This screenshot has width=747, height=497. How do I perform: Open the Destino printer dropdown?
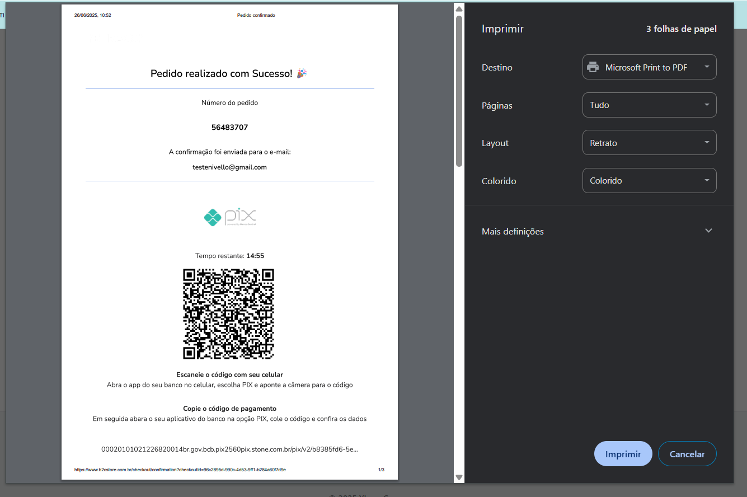(649, 67)
